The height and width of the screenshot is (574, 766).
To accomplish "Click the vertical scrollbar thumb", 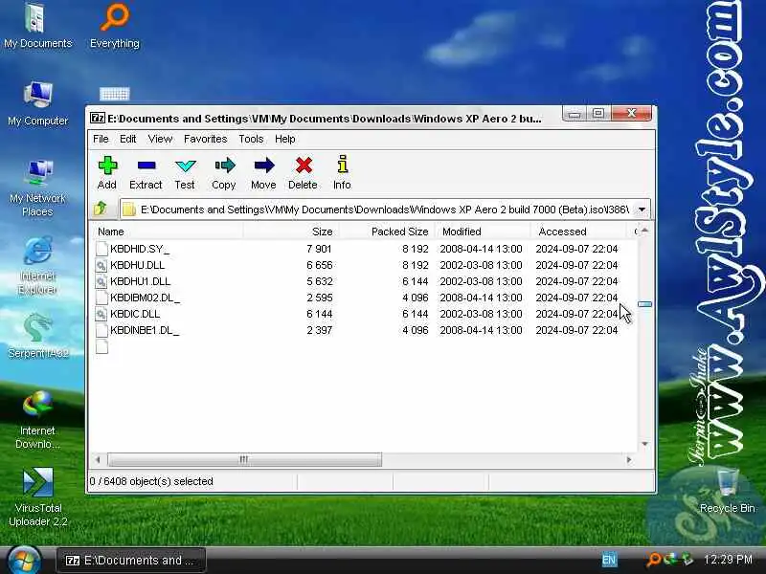I will (x=644, y=304).
